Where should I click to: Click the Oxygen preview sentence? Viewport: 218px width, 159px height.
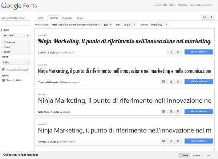tap(125, 131)
